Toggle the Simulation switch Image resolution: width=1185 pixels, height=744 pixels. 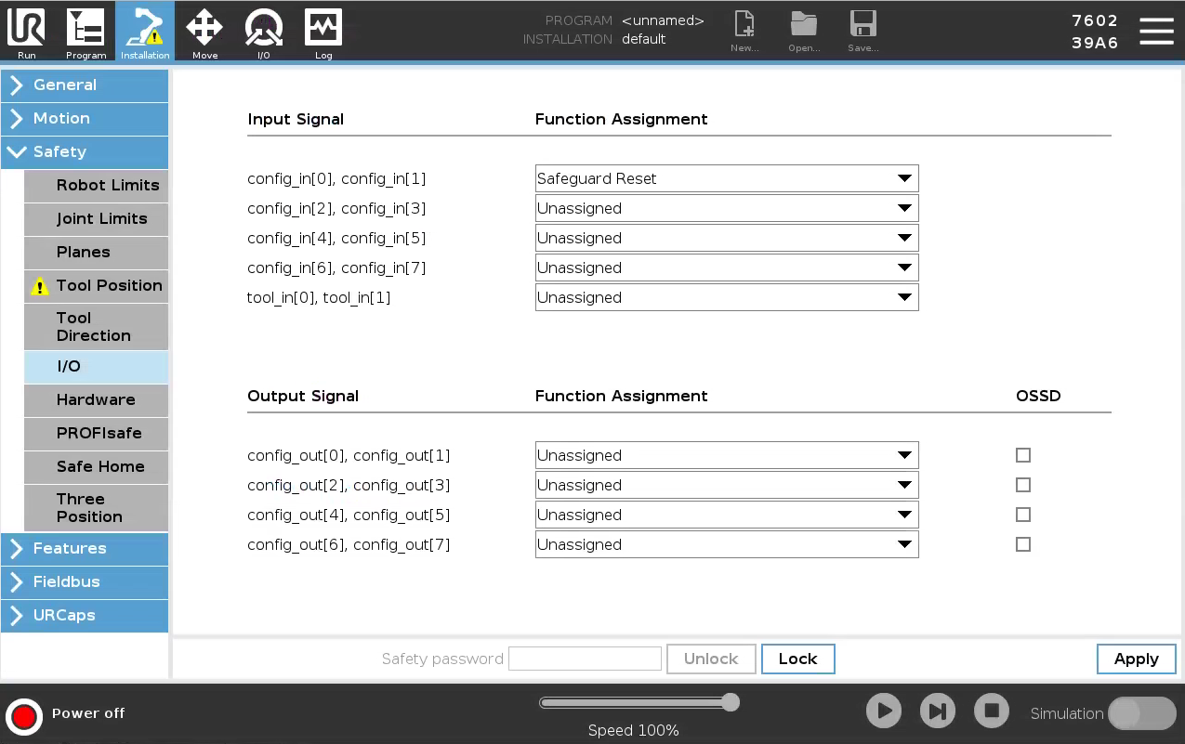(x=1142, y=713)
